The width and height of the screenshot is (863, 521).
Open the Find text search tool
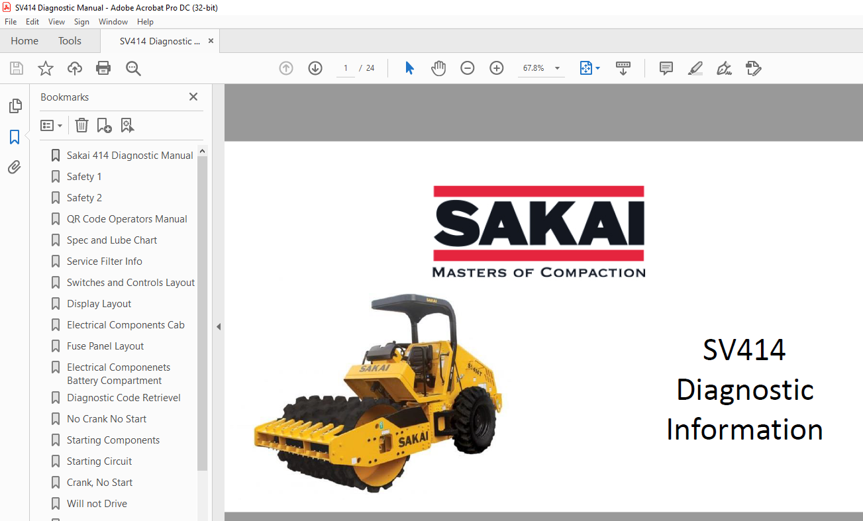click(x=134, y=68)
